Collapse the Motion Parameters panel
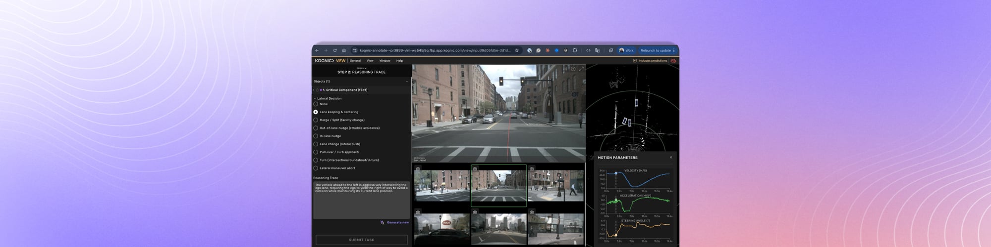Image resolution: width=991 pixels, height=247 pixels. 671,158
